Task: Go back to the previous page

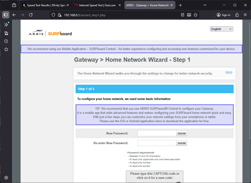Action: click(14, 15)
